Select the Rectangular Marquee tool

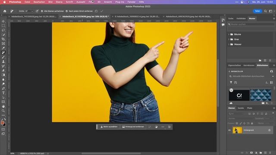coord(3,26)
